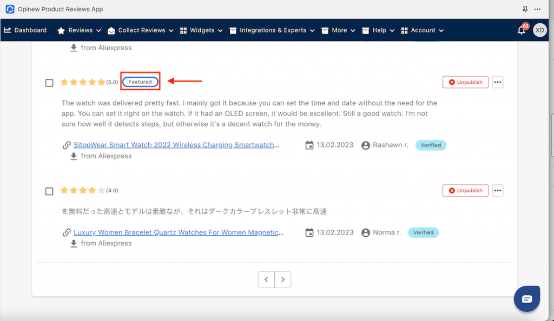Open the Dashboard menu item
Screen dimensions: 554x321
pos(25,30)
